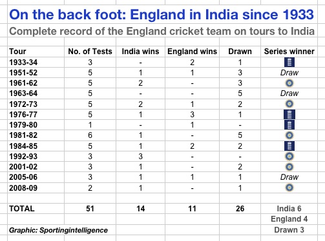Select the '1963-64' tour row label
The height and width of the screenshot is (241, 325).
[23, 93]
